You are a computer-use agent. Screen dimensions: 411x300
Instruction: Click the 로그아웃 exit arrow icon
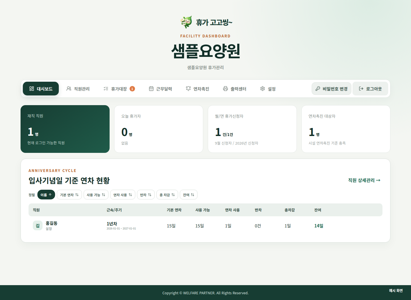pyautogui.click(x=361, y=89)
